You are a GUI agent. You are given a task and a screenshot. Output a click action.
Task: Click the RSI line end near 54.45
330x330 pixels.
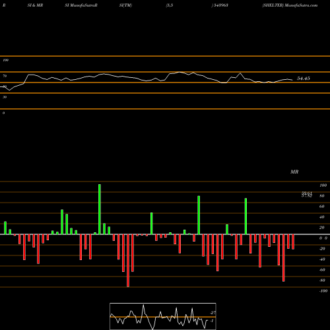(x=292, y=80)
